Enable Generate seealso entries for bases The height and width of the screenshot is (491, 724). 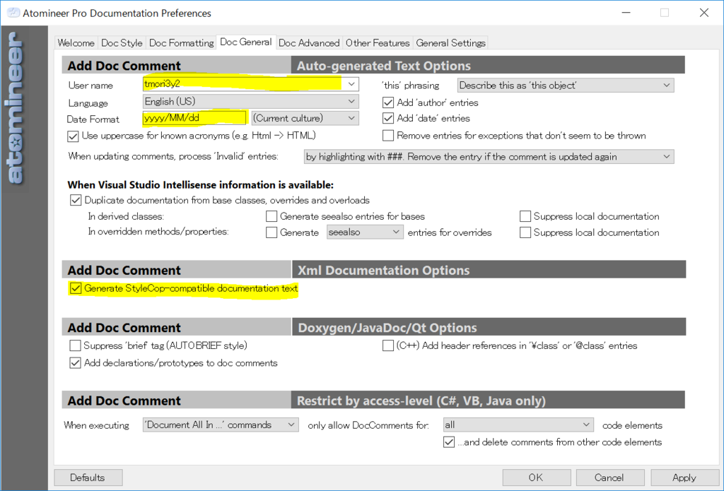[x=271, y=216]
